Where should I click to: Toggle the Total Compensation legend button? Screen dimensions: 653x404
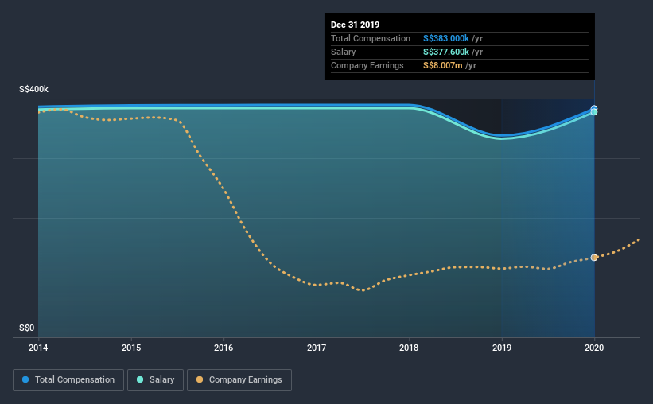coord(68,380)
